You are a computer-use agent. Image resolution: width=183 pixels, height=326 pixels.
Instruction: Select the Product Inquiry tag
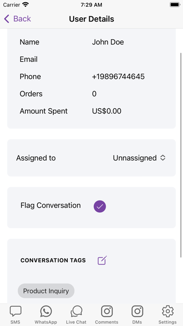[46, 291]
